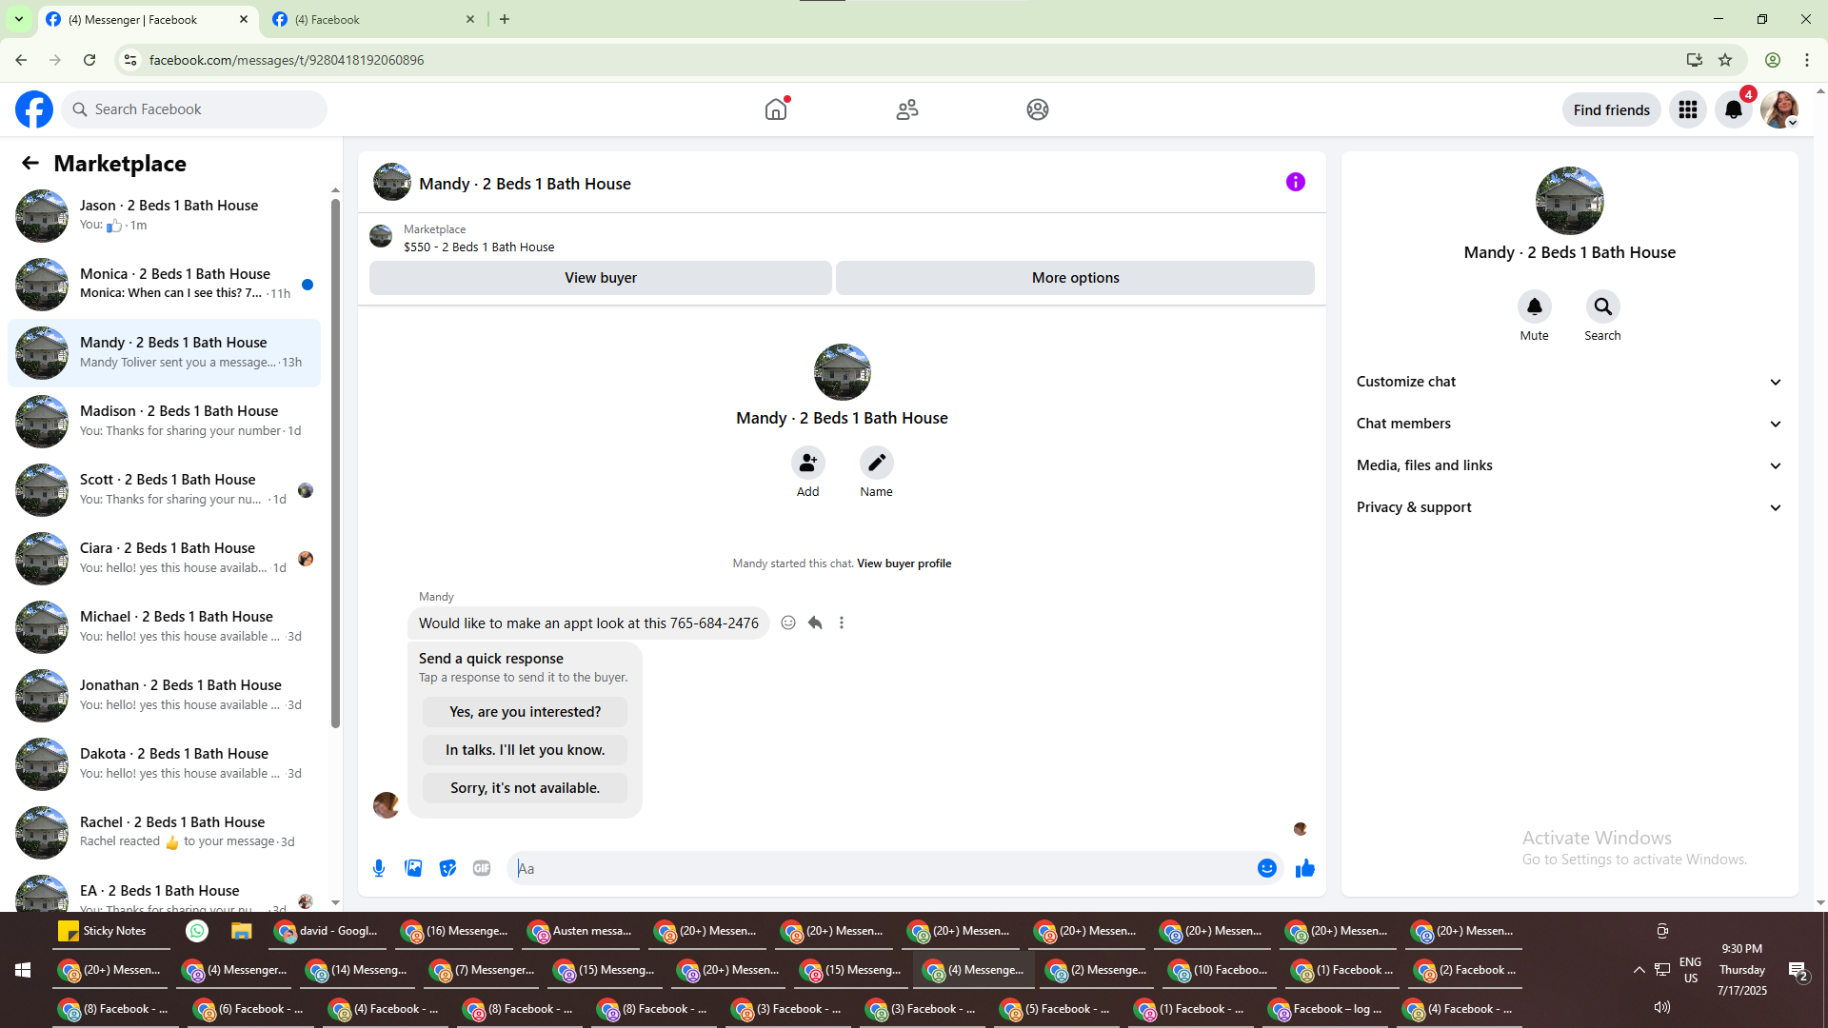The image size is (1828, 1028).
Task: Show hidden system tray icons
Action: pos(1639,970)
